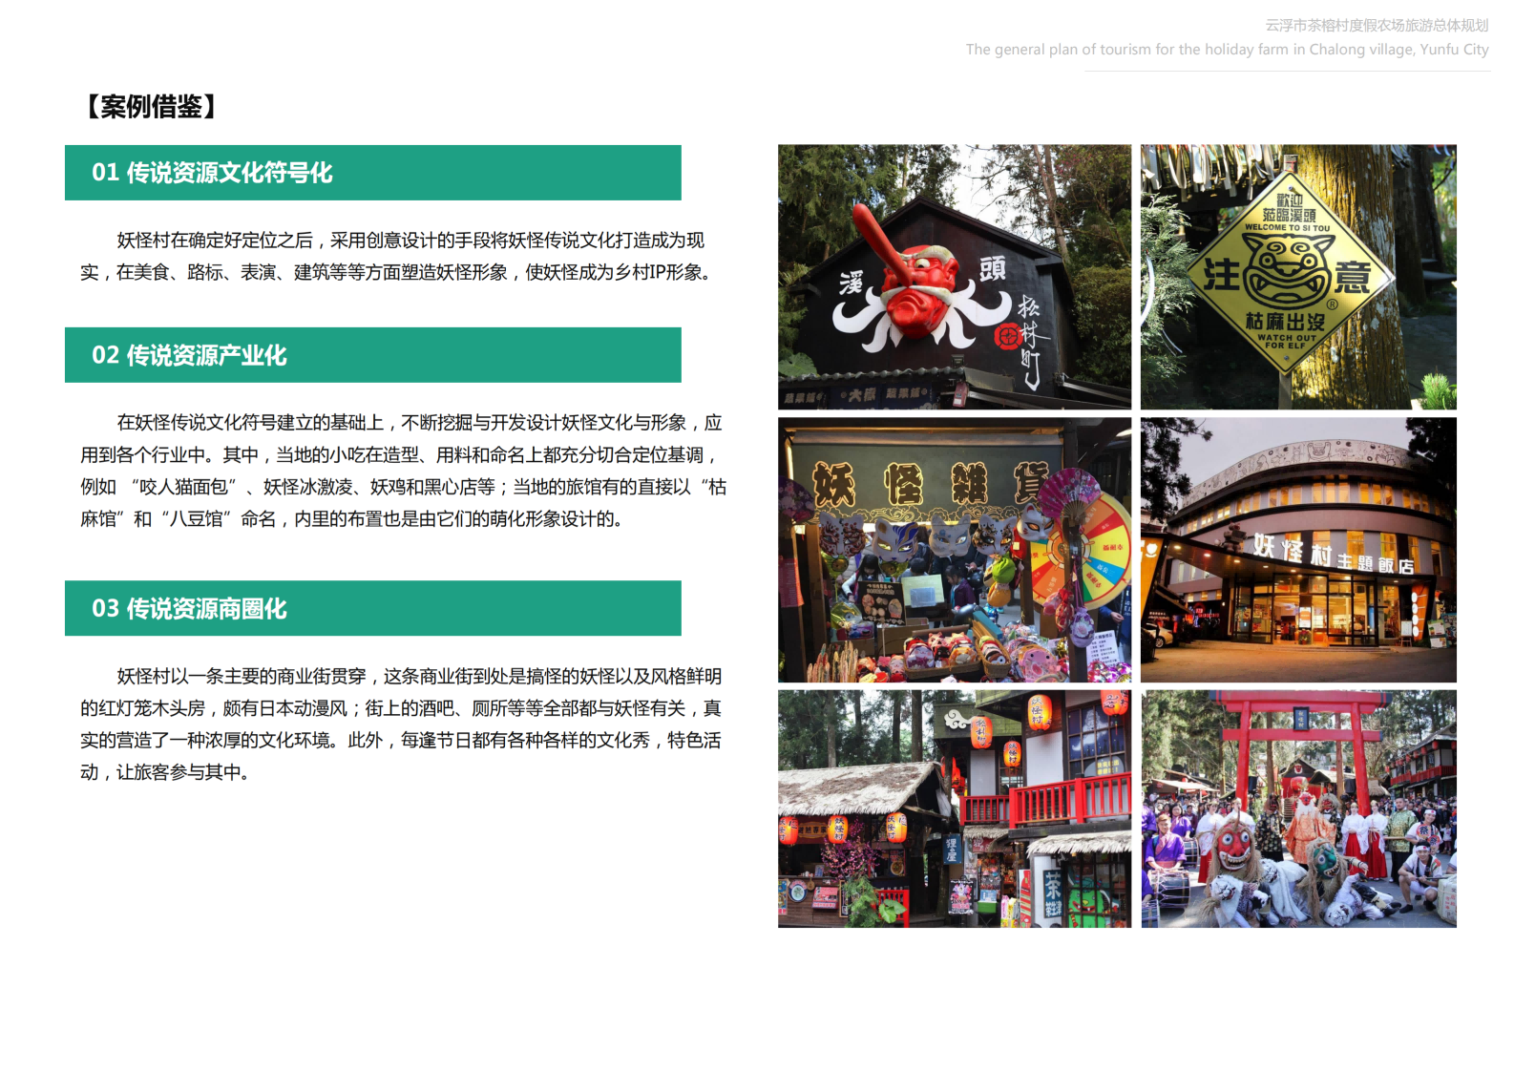Click the paragraph starting 妖怪村在确定好定位之后
The height and width of the screenshot is (1071, 1514).
(x=397, y=256)
